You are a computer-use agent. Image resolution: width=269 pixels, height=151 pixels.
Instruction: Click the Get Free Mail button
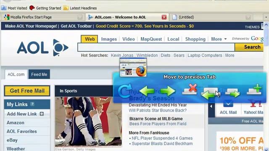[27, 91]
